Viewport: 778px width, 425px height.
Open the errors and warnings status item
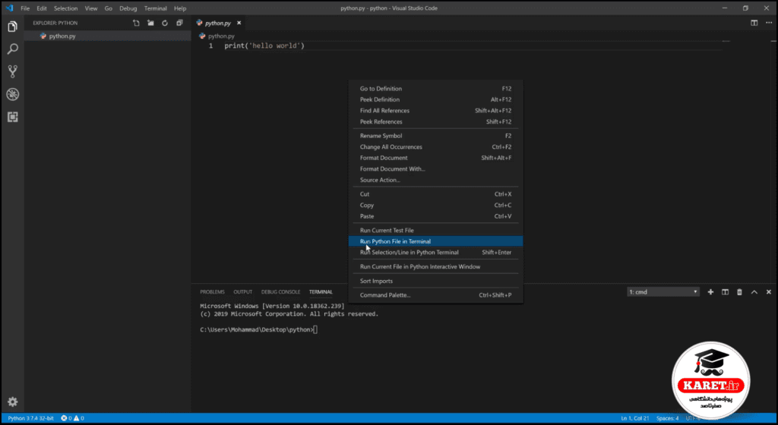[x=72, y=418]
